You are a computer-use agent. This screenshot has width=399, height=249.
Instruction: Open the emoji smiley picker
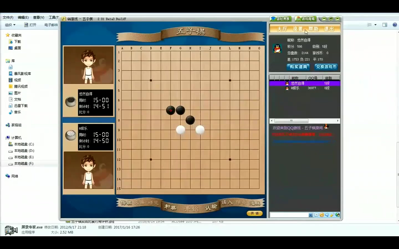322,215
